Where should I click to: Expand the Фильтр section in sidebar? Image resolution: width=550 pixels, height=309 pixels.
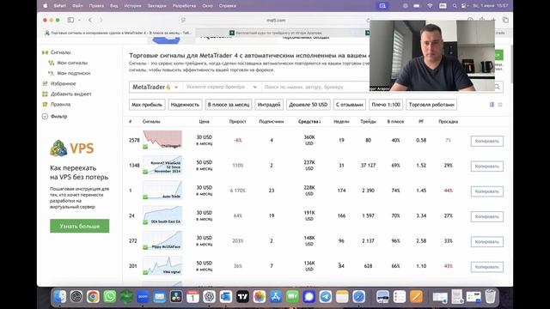tap(55, 117)
